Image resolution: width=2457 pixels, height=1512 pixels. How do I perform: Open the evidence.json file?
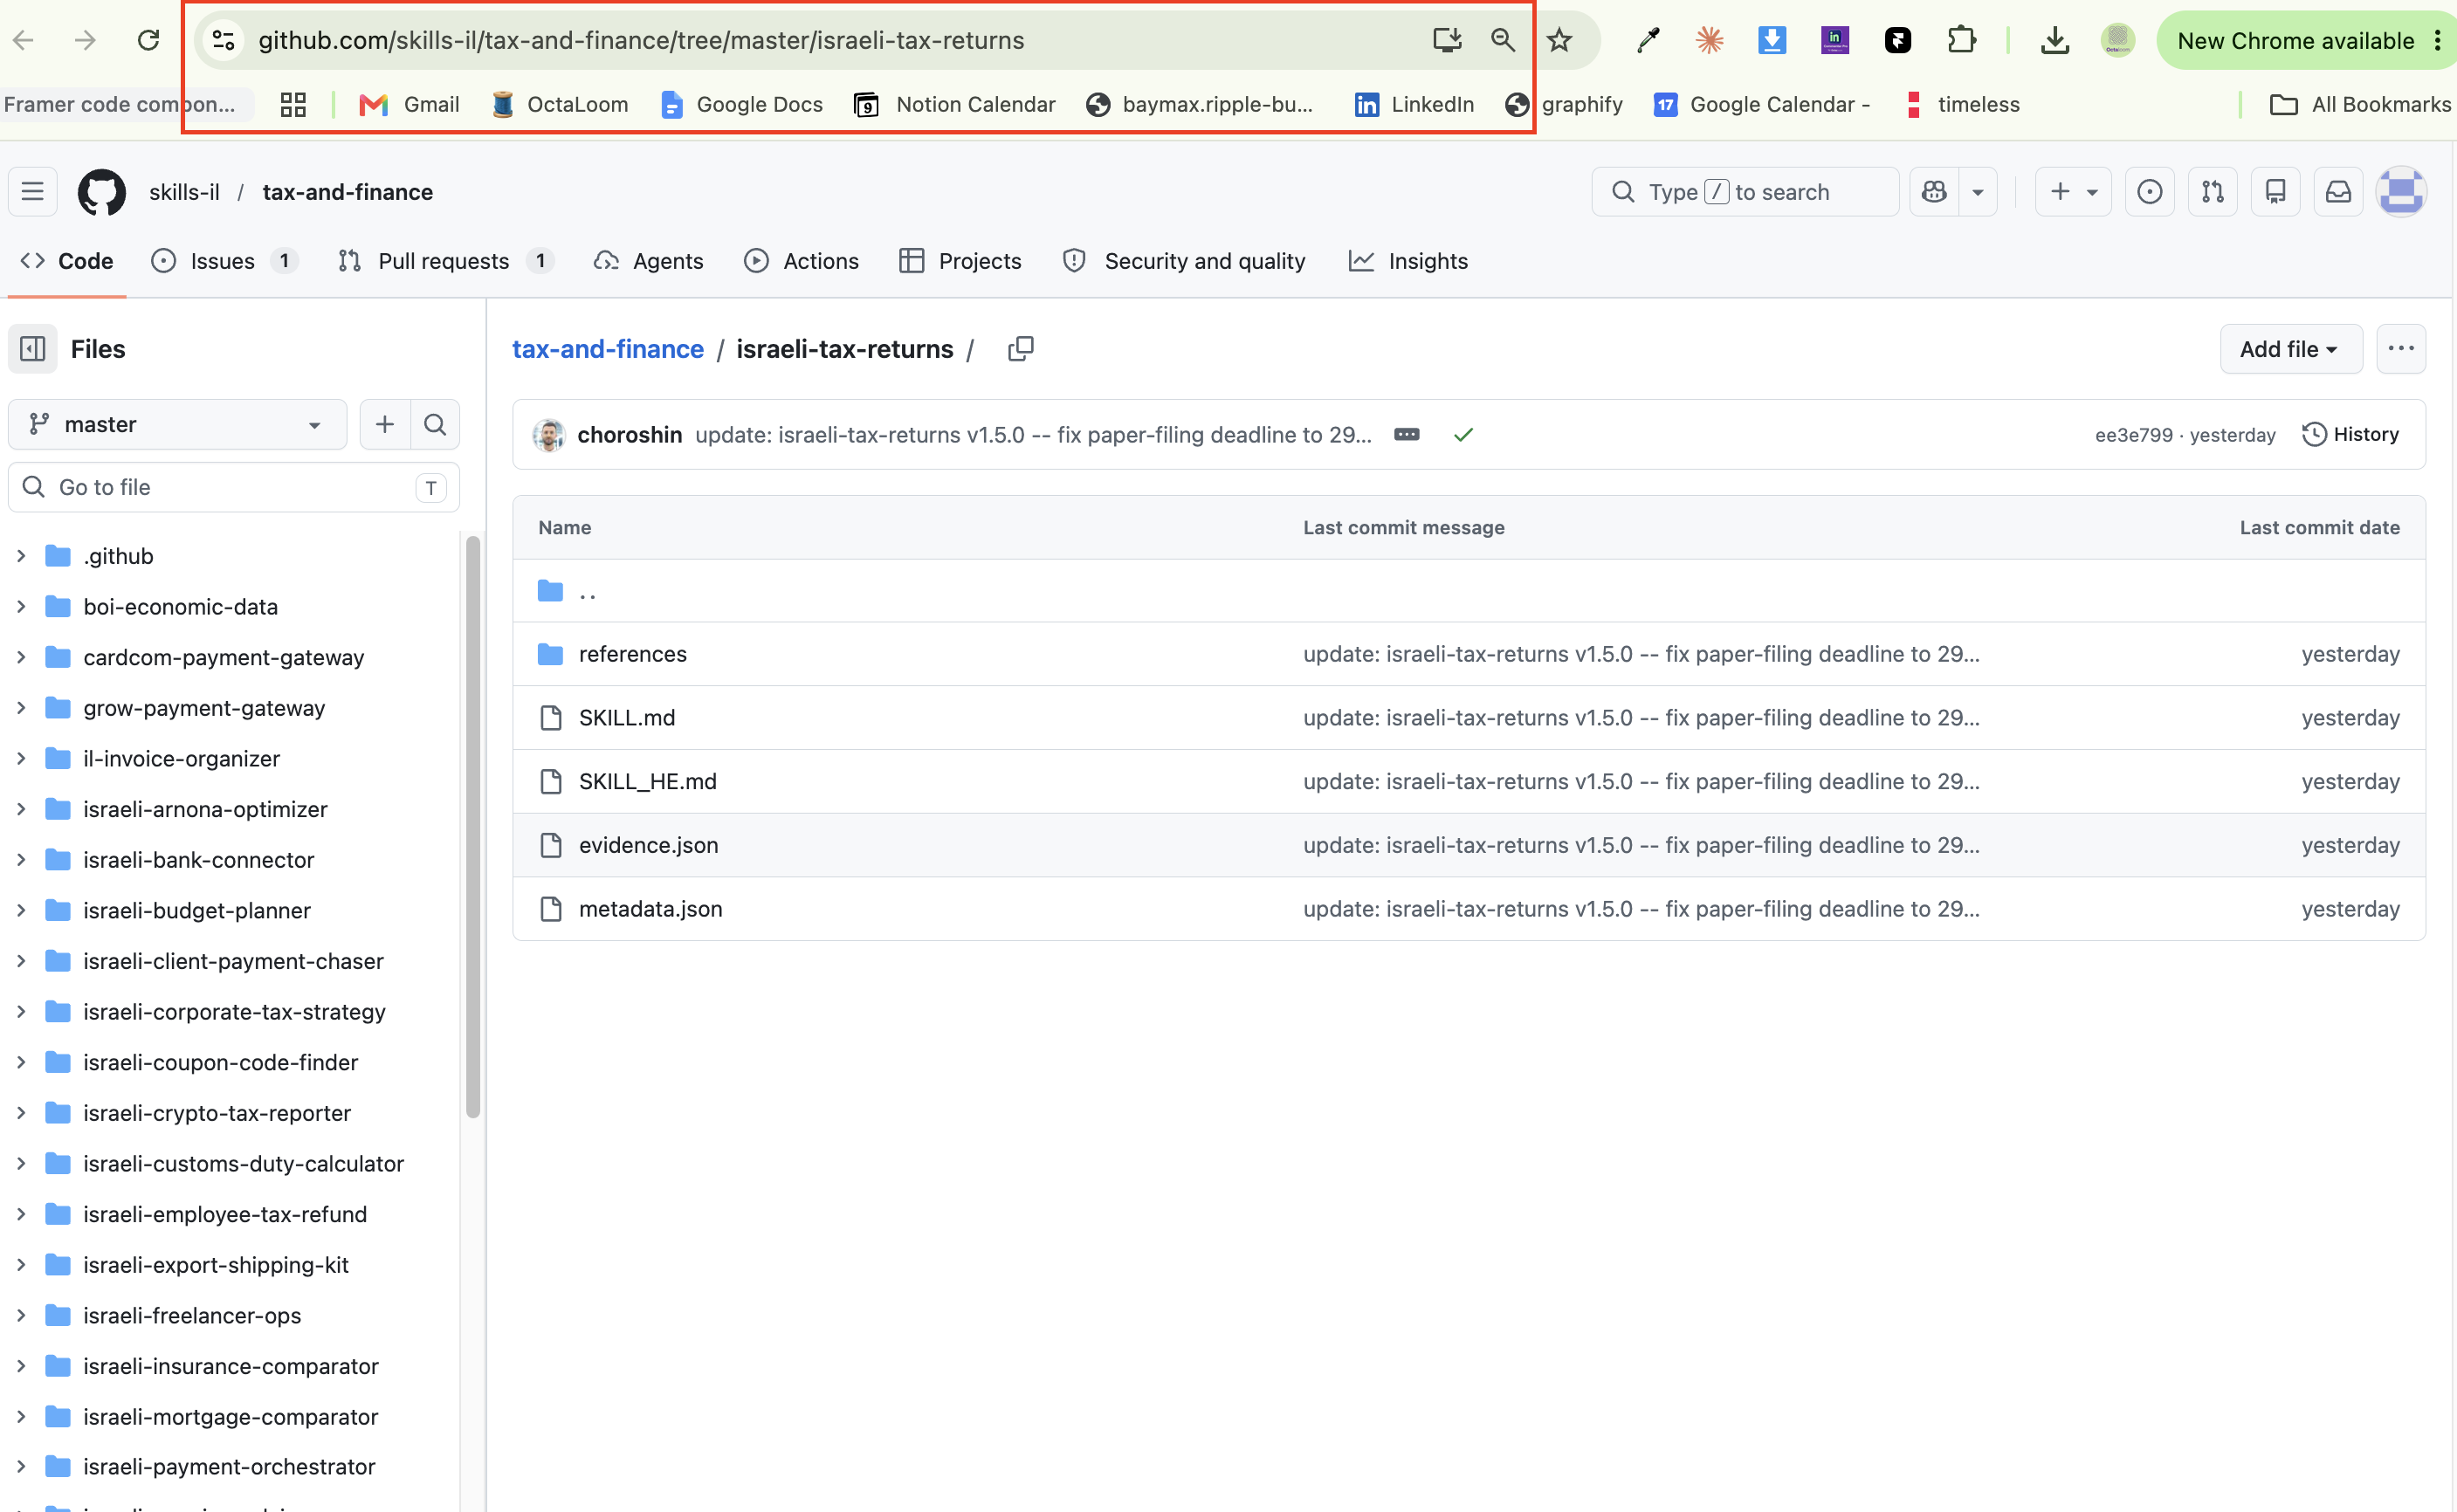click(x=648, y=845)
